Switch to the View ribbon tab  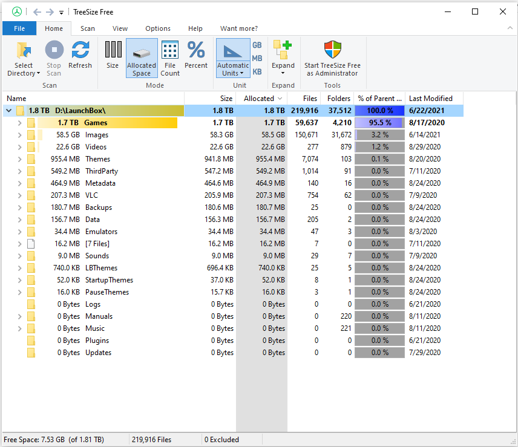[x=120, y=28]
